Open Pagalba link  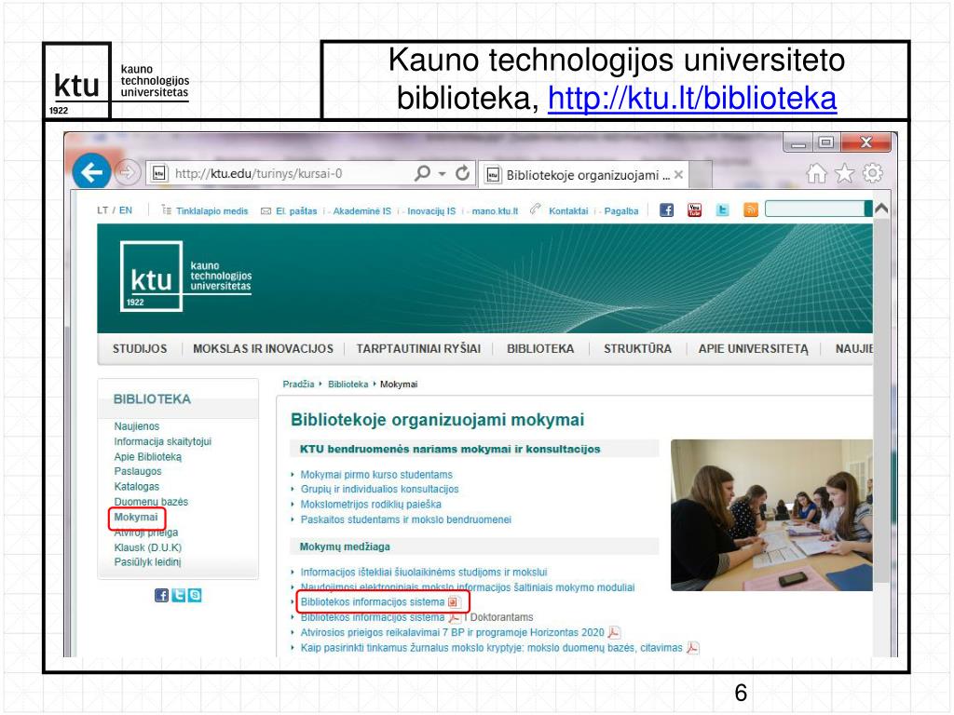pos(621,211)
